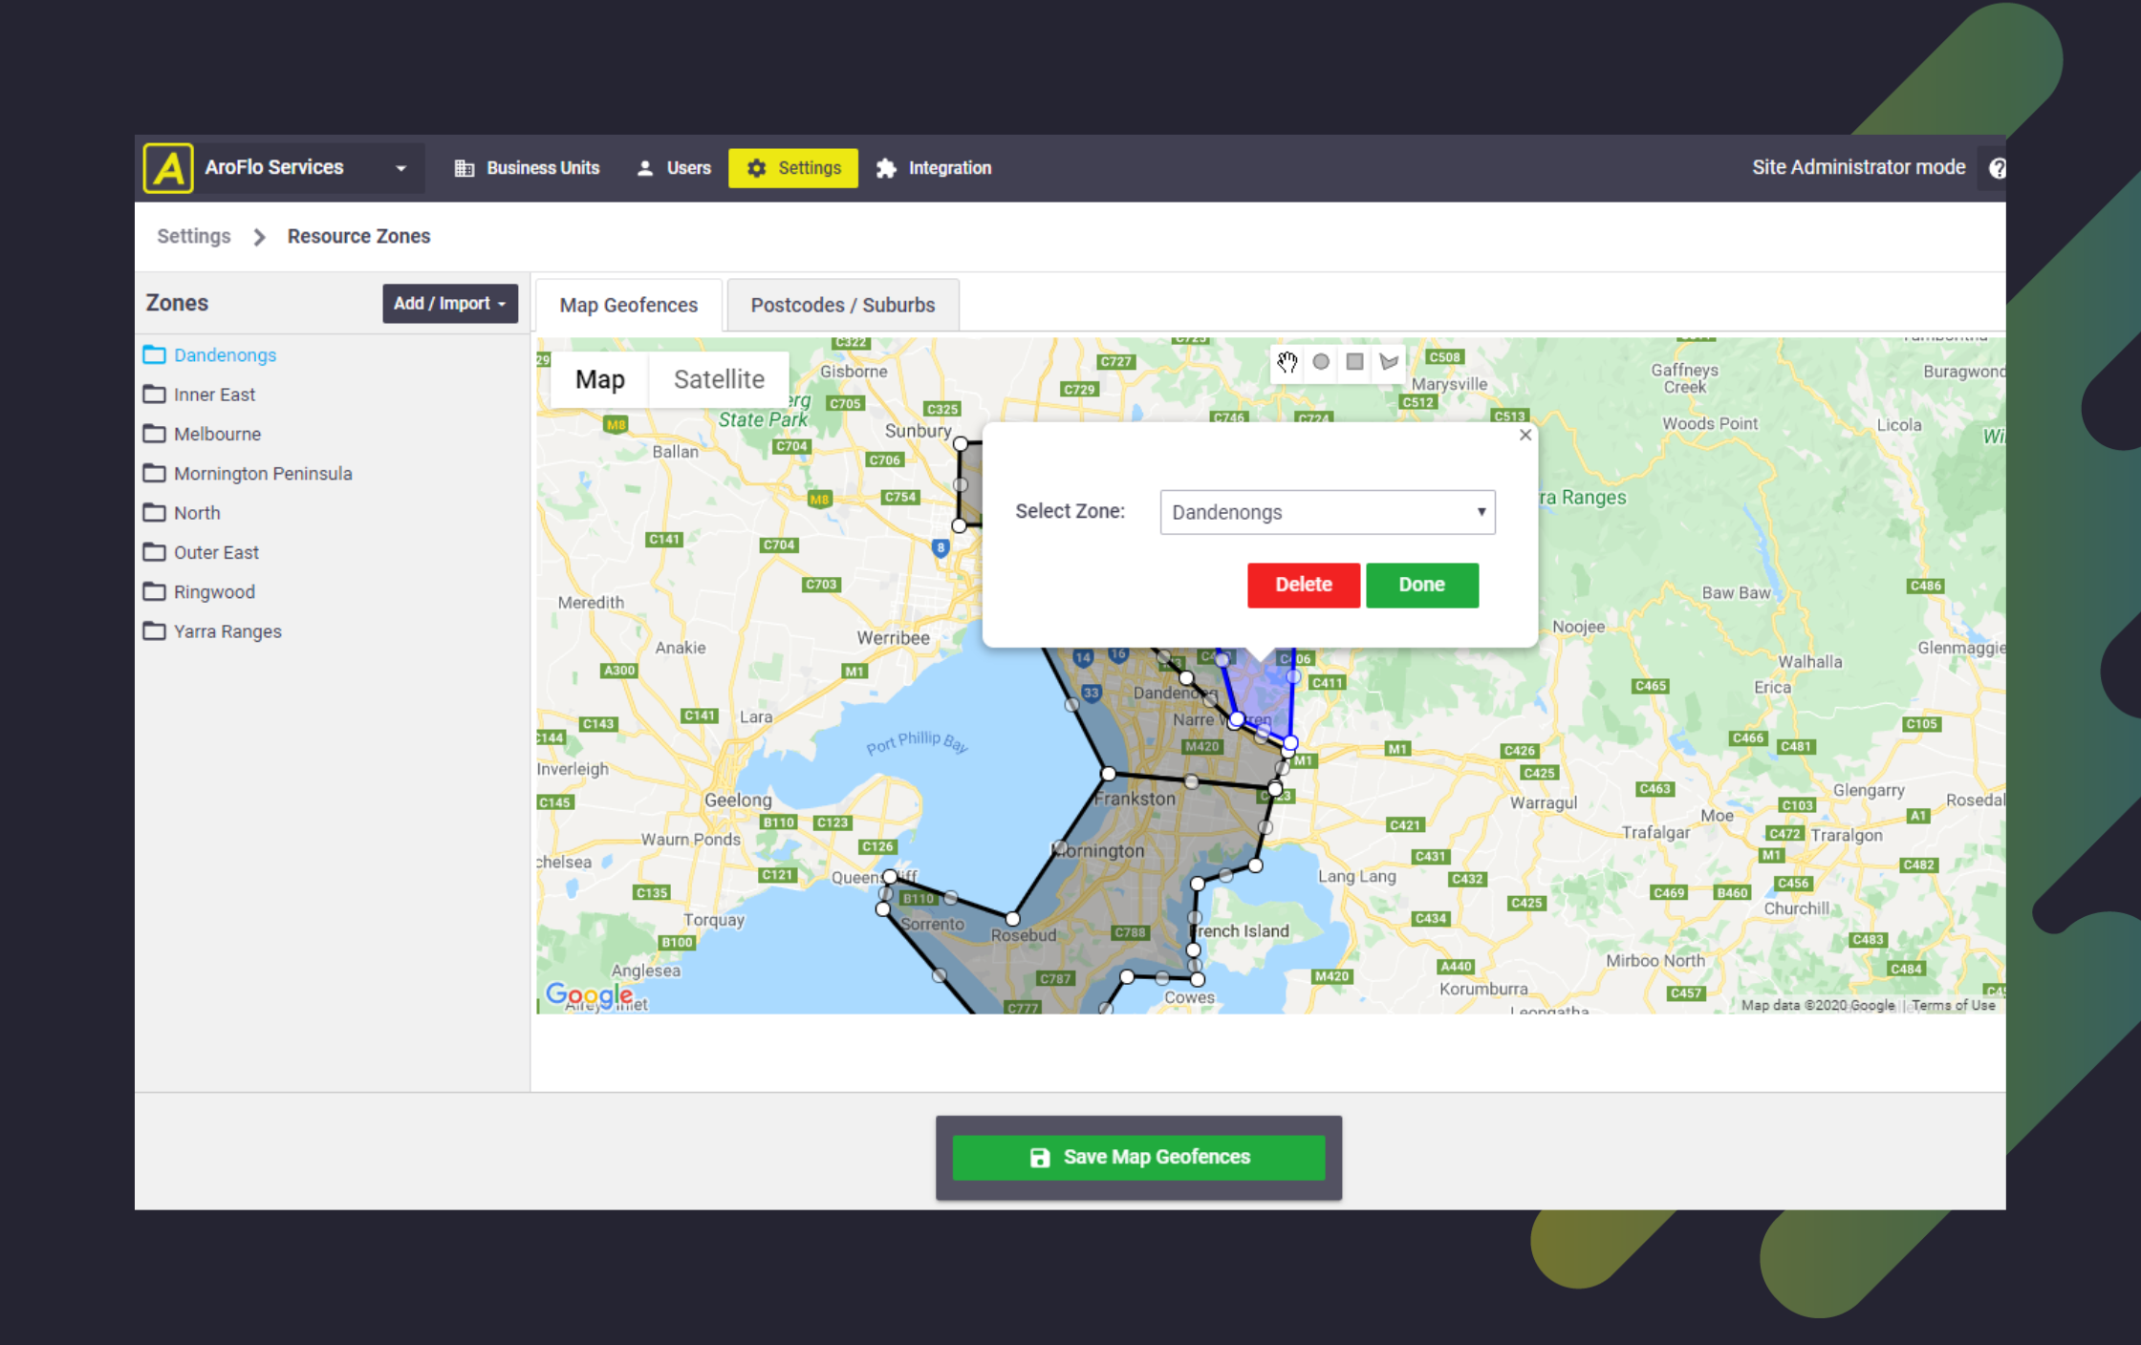The height and width of the screenshot is (1345, 2141).
Task: Switch to Map view
Action: pos(600,379)
